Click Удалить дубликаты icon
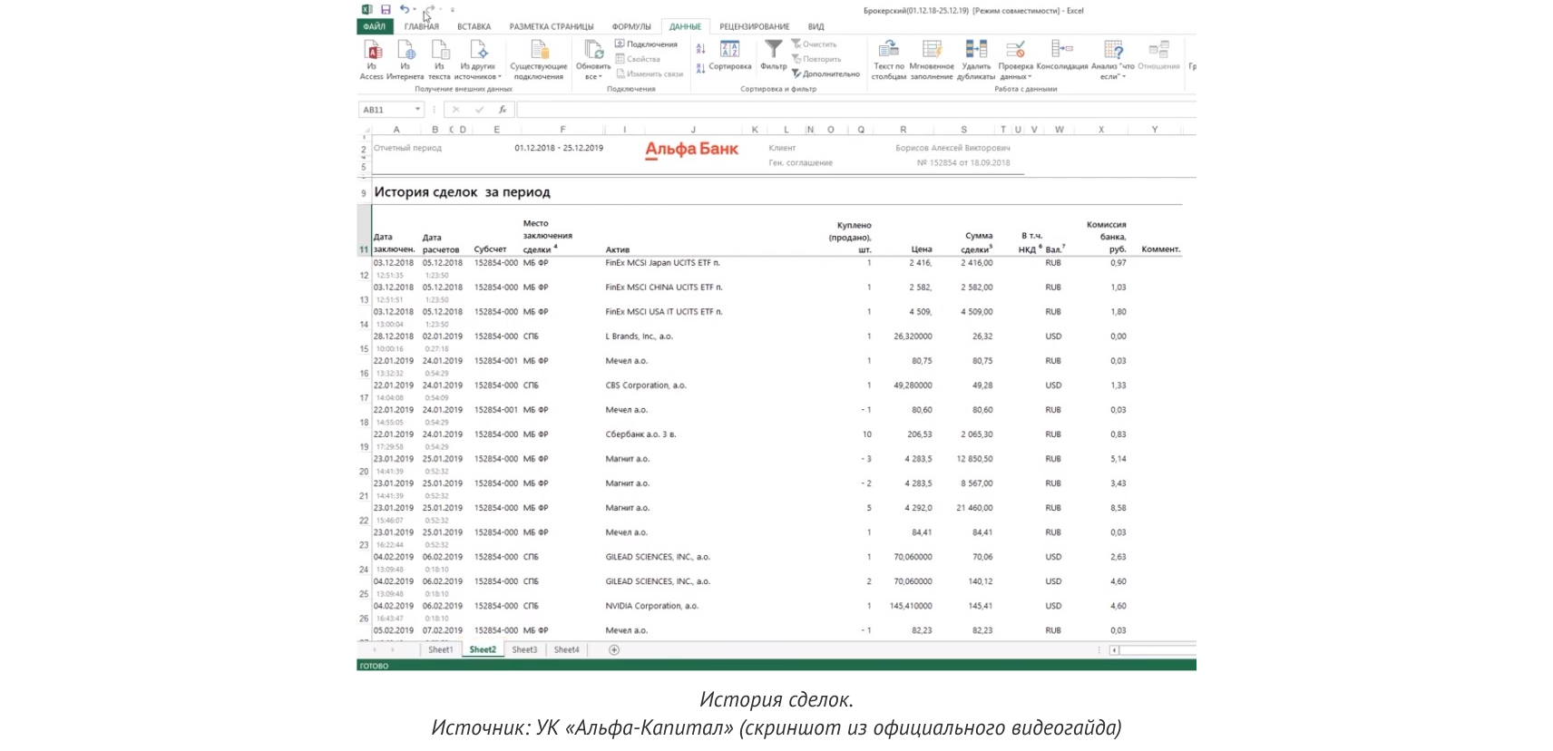Image resolution: width=1553 pixels, height=751 pixels. (x=976, y=50)
